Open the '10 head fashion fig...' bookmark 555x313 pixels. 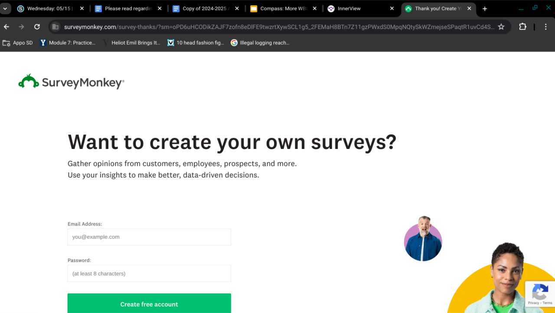pyautogui.click(x=196, y=43)
